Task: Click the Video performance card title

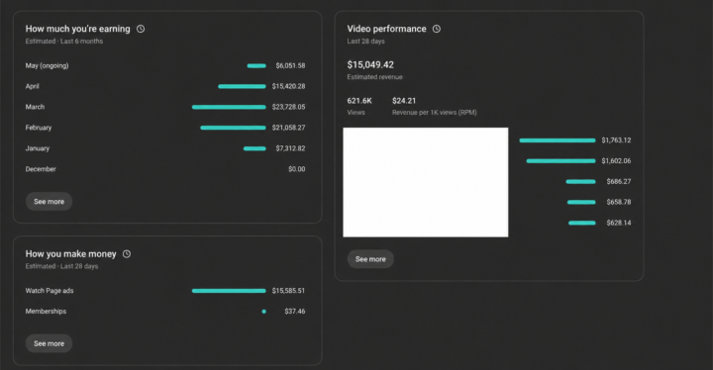Action: tap(386, 29)
